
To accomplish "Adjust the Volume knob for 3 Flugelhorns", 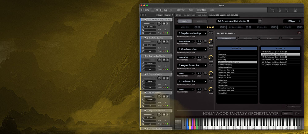I will click(x=210, y=41).
